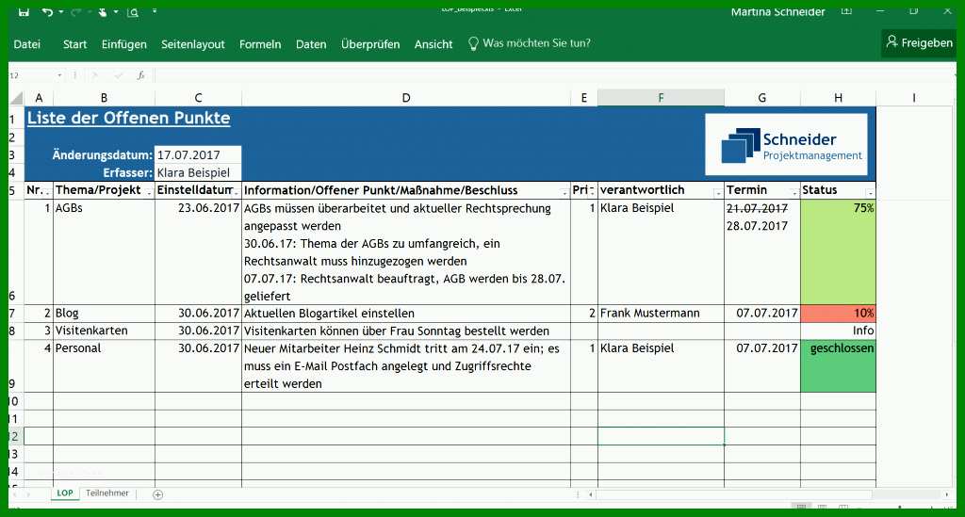The height and width of the screenshot is (517, 965).
Task: Open the Formeln ribbon tab
Action: (260, 44)
